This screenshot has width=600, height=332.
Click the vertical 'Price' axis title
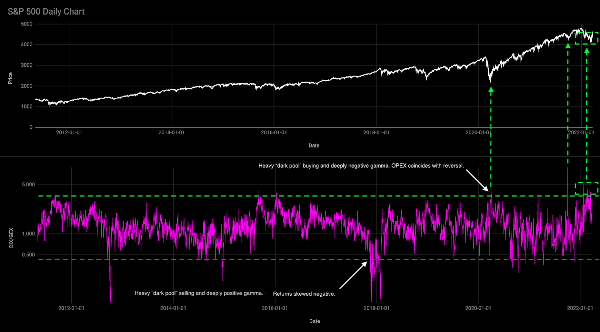tap(10, 78)
